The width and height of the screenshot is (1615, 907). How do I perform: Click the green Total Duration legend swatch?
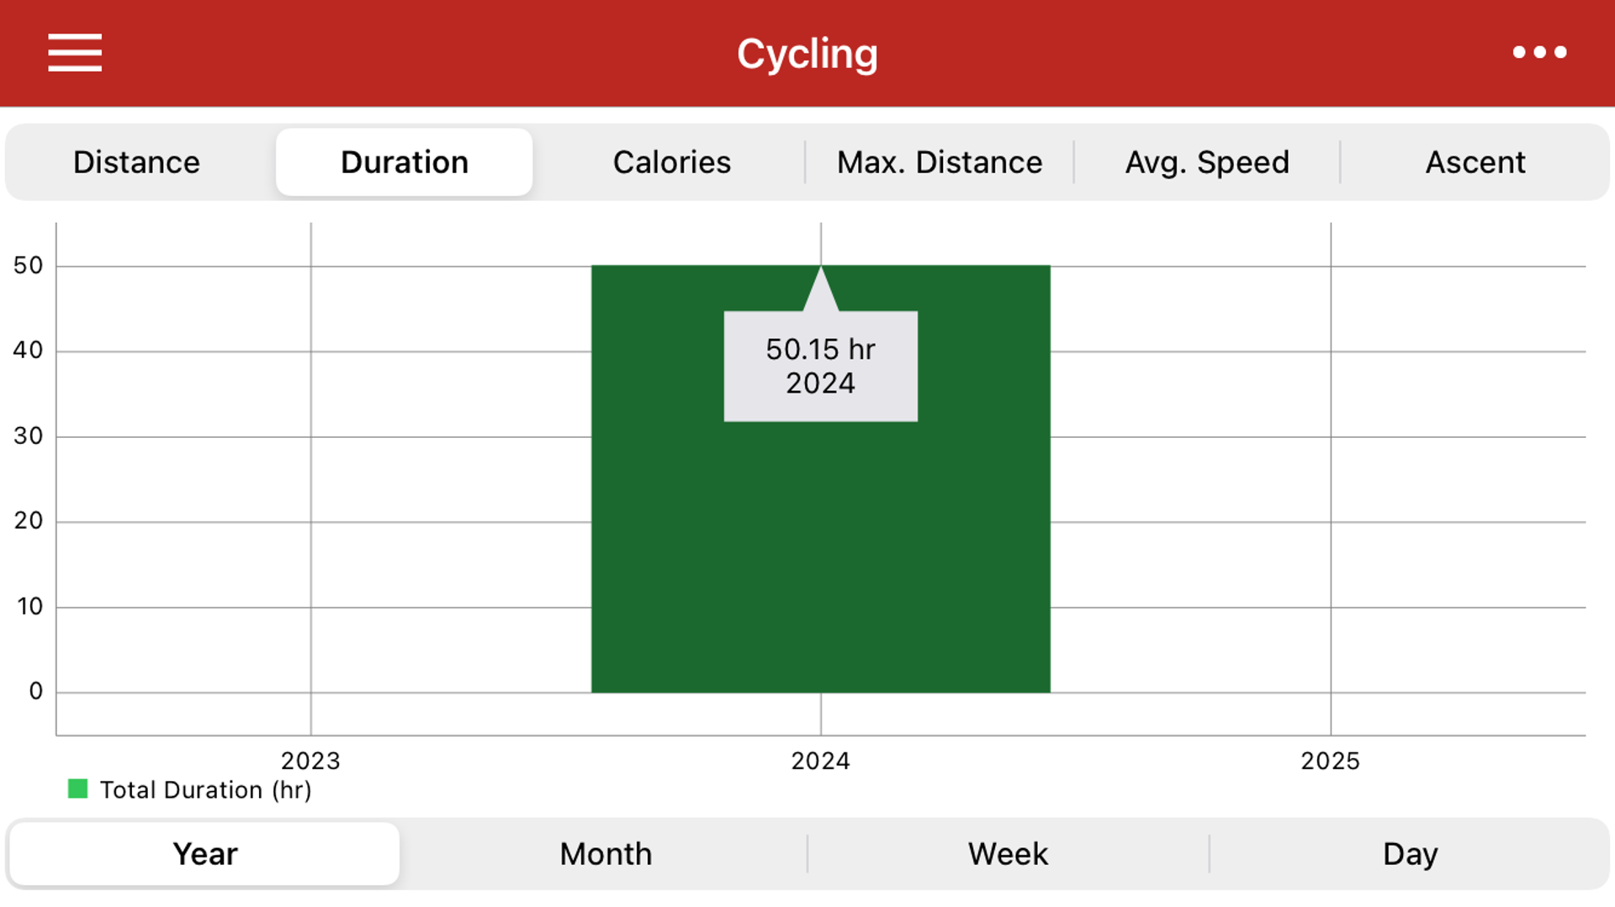(x=77, y=788)
